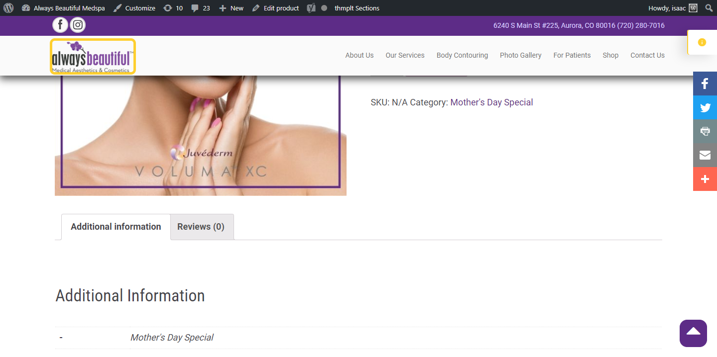Viewport: 717px width, 357px height.
Task: Click the Always Beautiful logo image
Action: [93, 57]
